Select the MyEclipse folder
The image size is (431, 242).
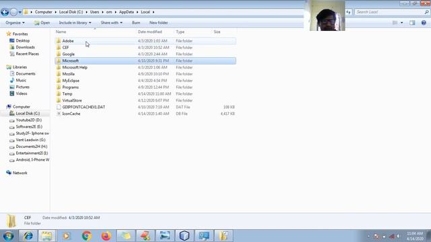point(145,81)
